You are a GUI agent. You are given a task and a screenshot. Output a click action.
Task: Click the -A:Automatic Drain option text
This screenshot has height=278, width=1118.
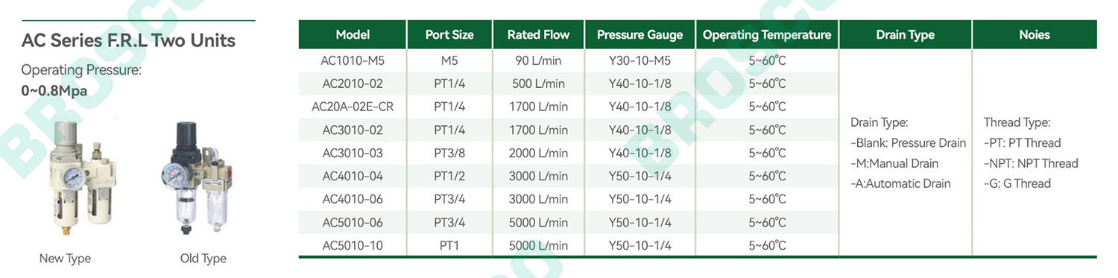tap(900, 183)
